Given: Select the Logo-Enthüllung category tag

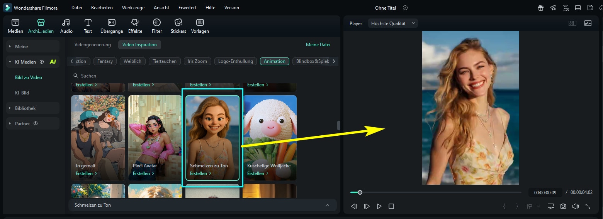Looking at the screenshot, I should (236, 61).
